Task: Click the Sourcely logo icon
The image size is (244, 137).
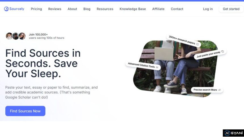Action: click(6, 9)
